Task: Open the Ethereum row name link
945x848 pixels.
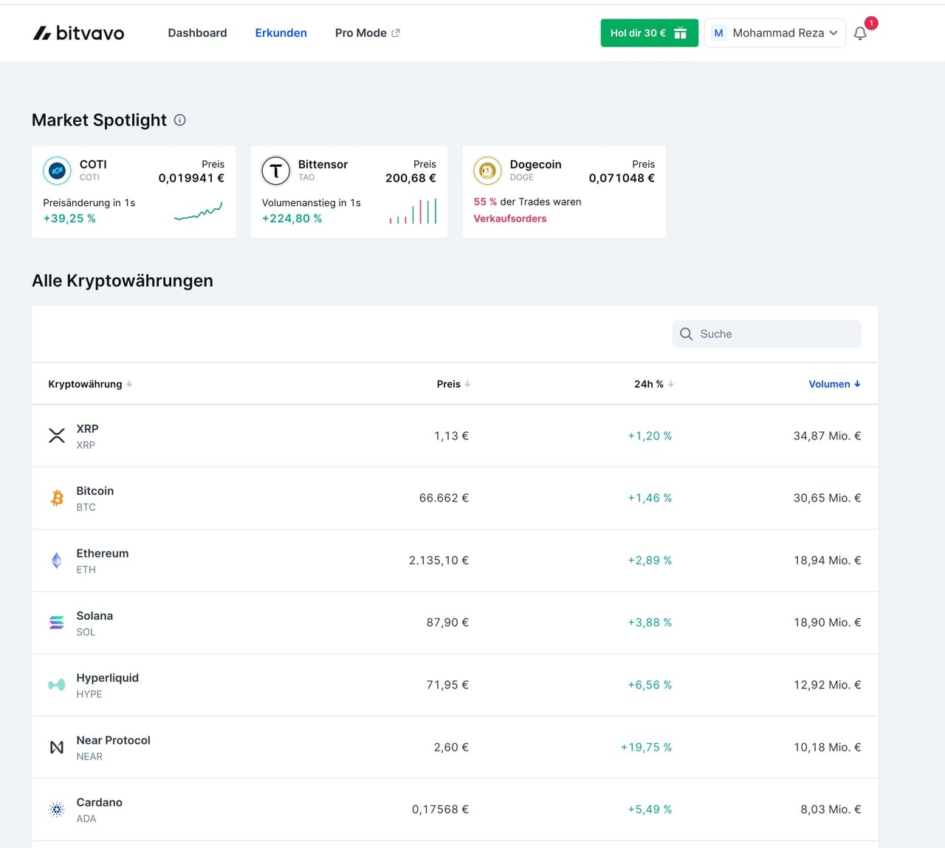Action: (x=103, y=553)
